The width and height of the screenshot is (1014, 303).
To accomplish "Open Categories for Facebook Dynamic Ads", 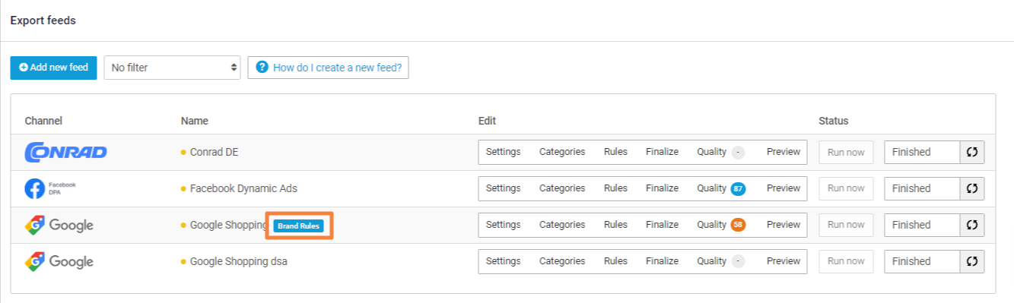I will 562,188.
